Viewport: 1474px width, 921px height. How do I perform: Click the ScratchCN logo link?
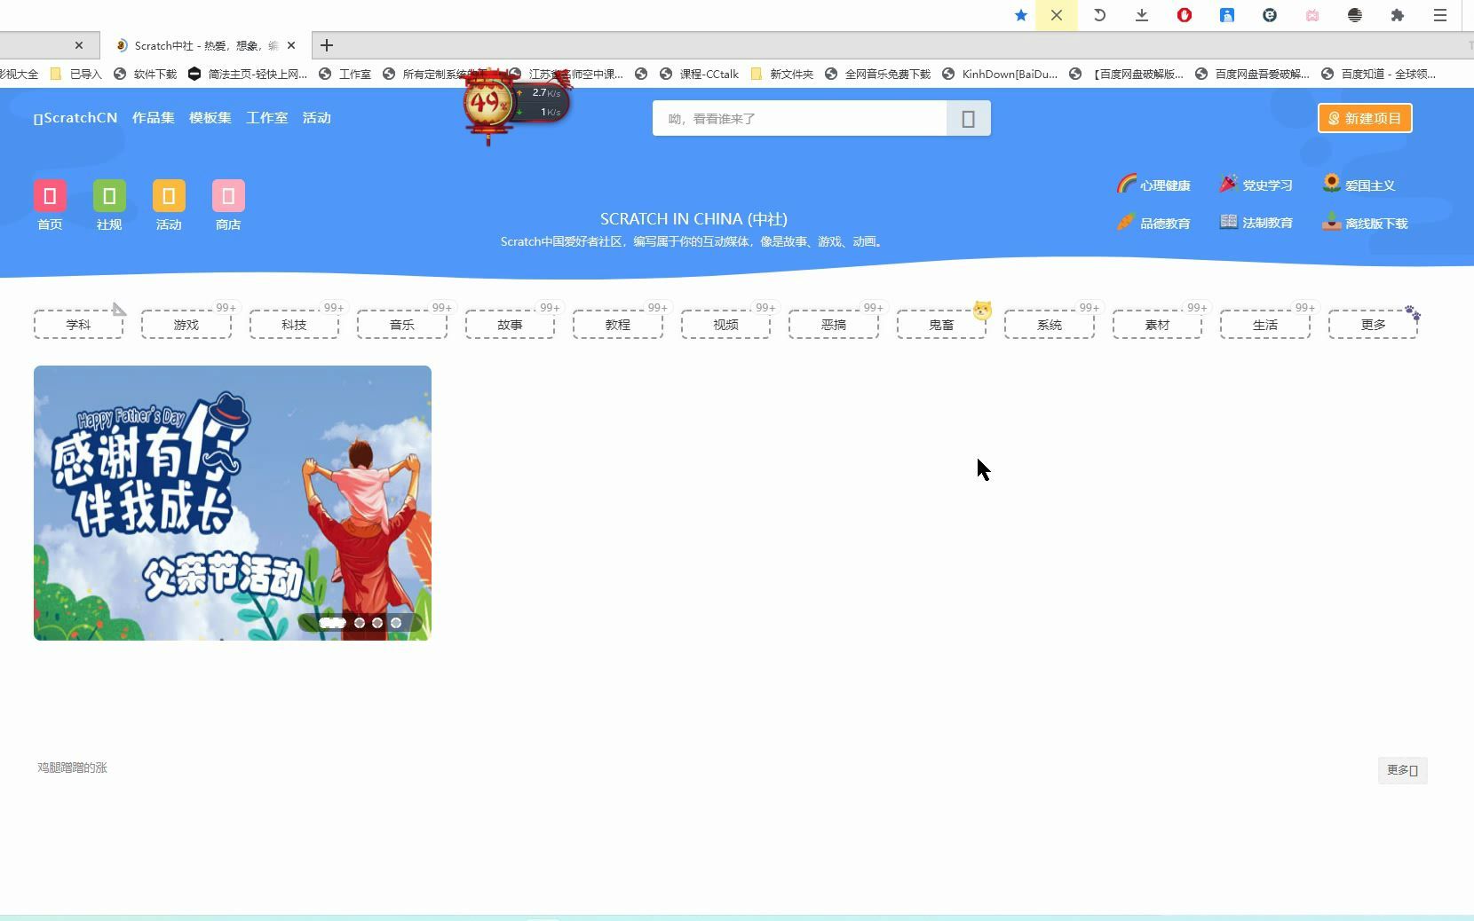75,118
